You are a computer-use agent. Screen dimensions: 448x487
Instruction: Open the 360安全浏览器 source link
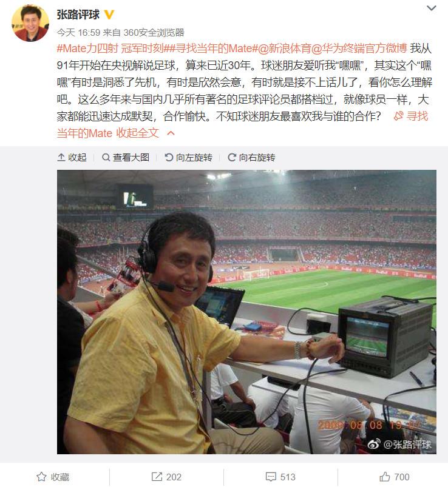154,32
